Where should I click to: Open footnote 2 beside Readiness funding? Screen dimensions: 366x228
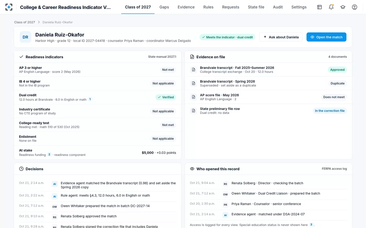coord(49,155)
